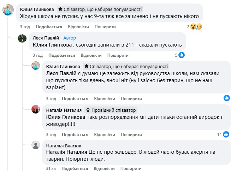243x171 pixels.
Task: Click like reaction icon under Юлия's reply
Action: click(x=227, y=98)
